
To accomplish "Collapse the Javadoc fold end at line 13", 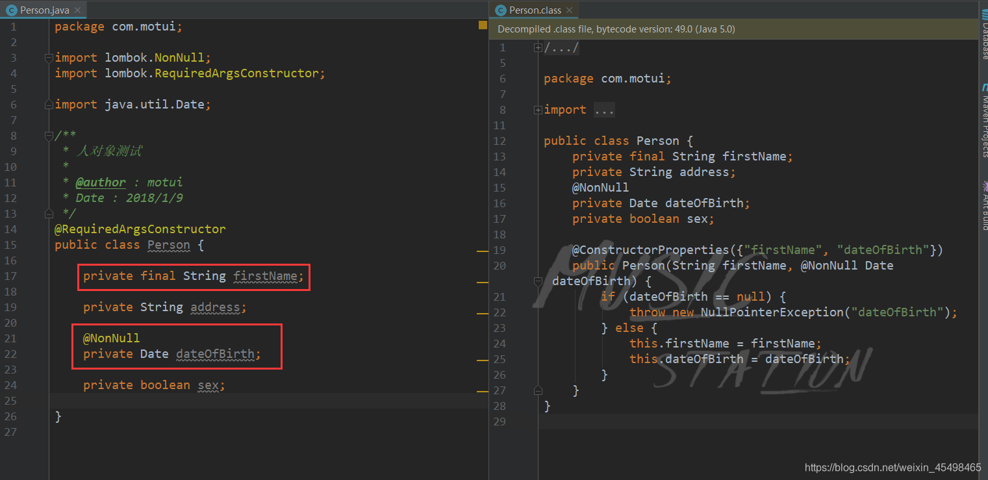I will tap(49, 214).
